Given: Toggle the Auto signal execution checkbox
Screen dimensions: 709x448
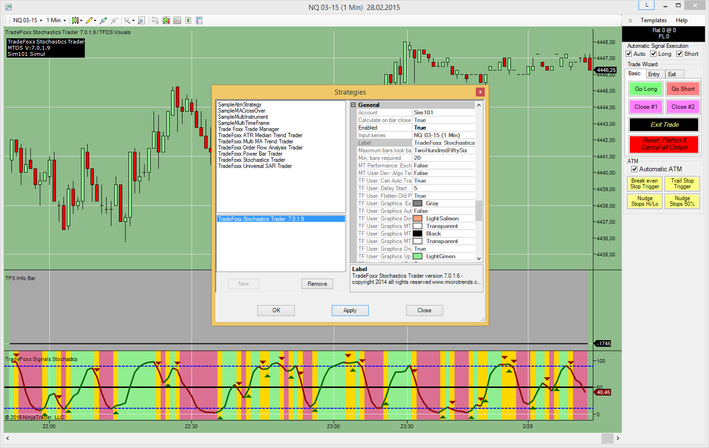Looking at the screenshot, I should (629, 54).
